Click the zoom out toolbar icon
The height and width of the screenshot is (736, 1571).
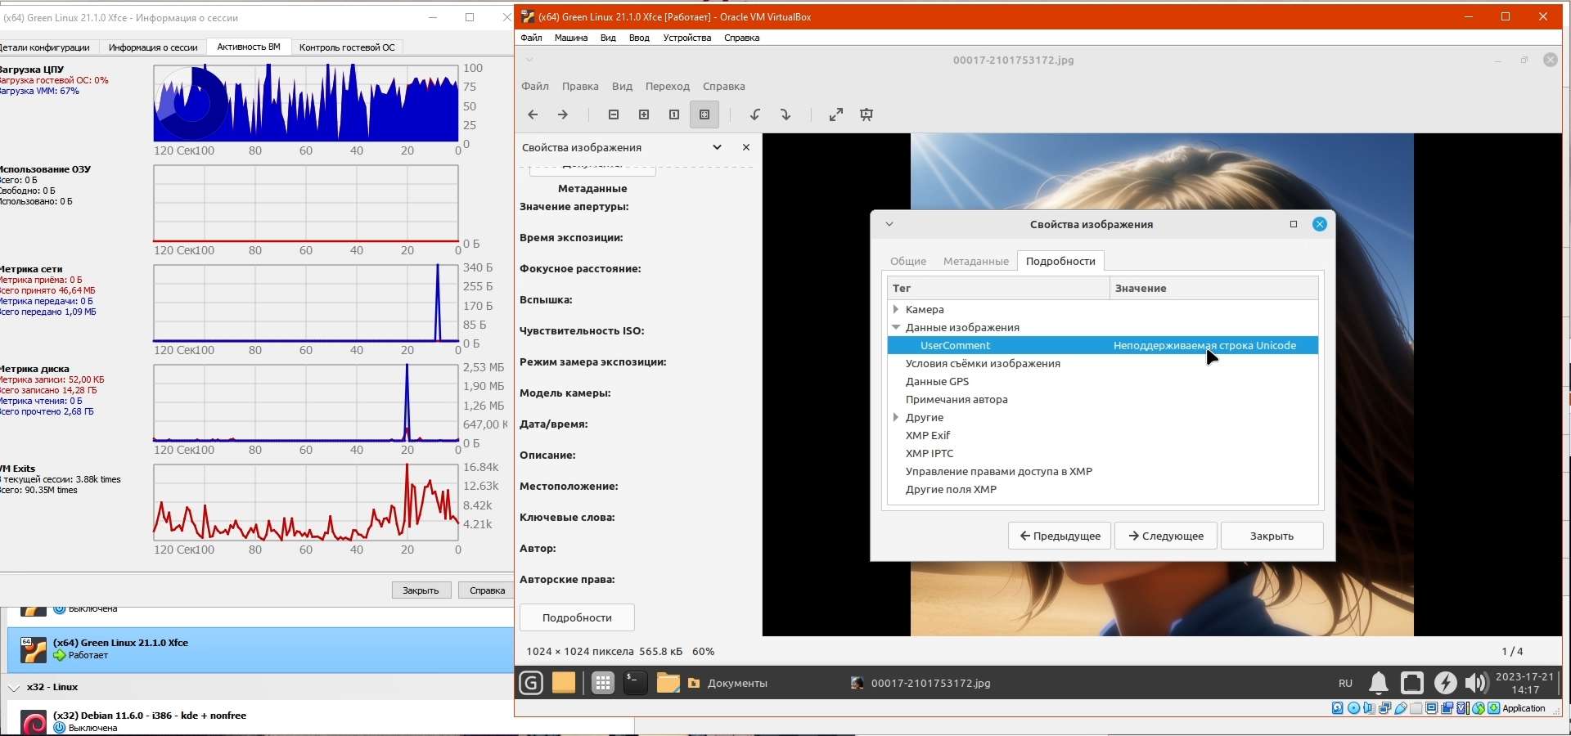pyautogui.click(x=614, y=114)
